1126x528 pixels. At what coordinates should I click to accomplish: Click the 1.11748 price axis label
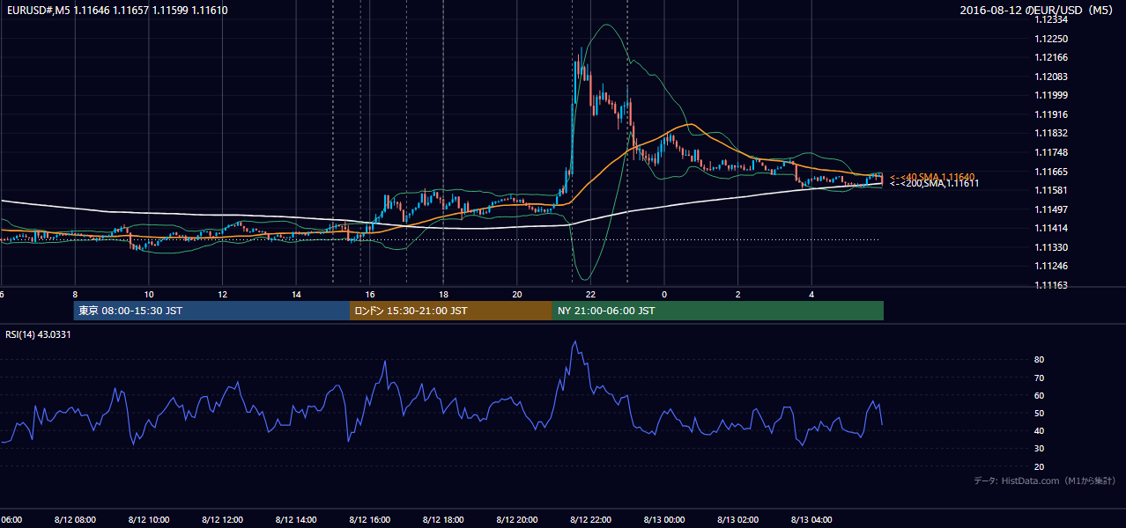(1053, 152)
